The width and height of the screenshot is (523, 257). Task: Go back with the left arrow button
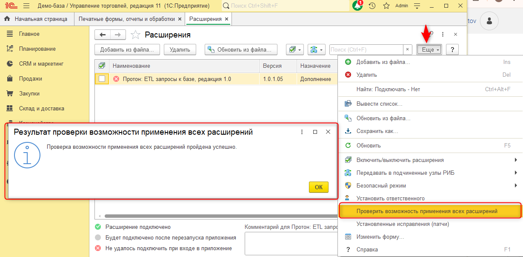click(x=103, y=35)
